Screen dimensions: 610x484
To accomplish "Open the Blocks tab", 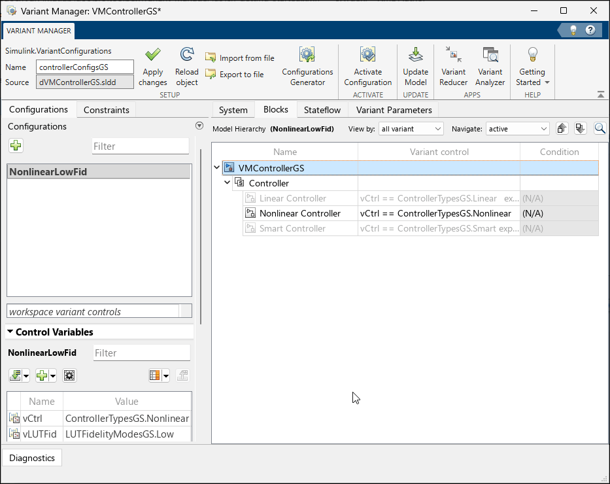I will coord(276,109).
